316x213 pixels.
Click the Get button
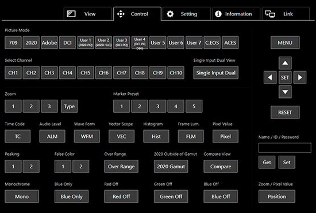(x=267, y=162)
